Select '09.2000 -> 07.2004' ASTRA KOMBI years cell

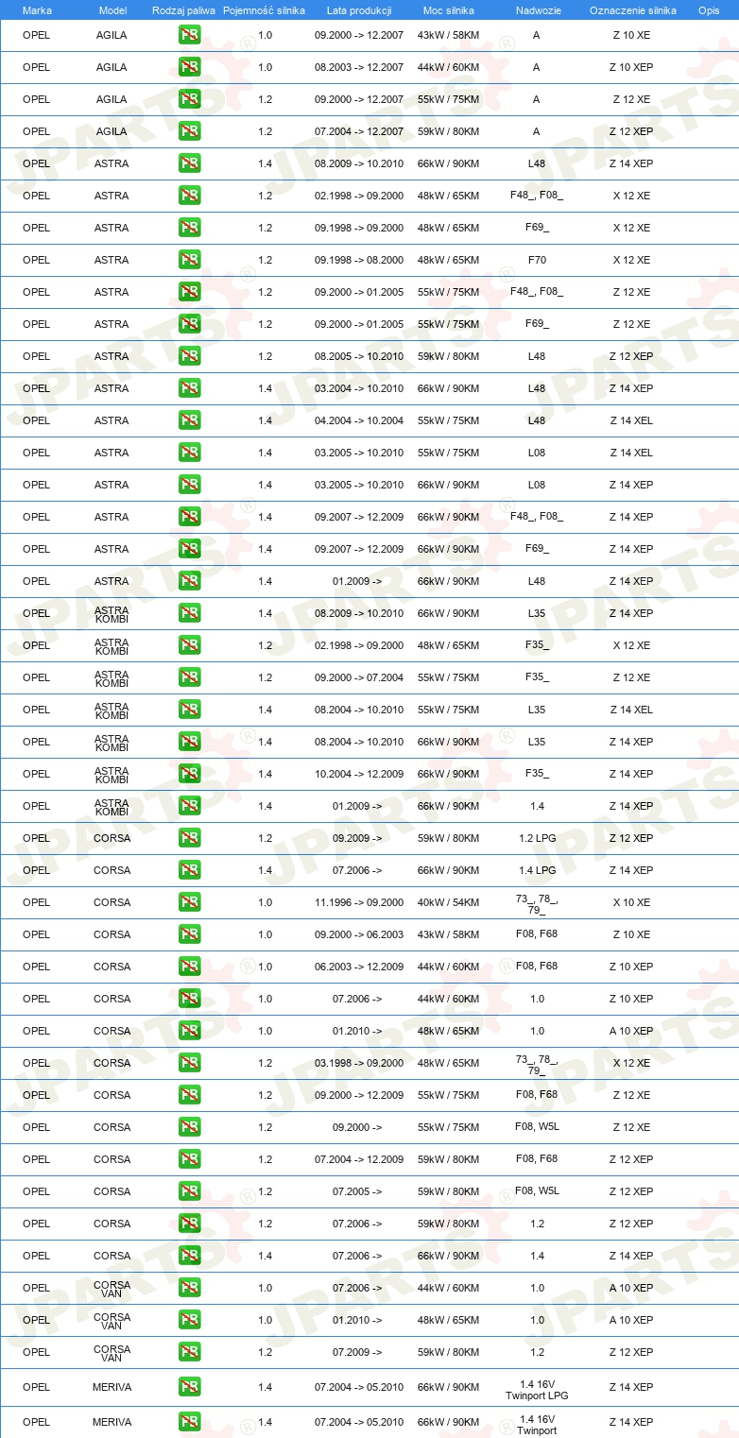click(x=359, y=677)
